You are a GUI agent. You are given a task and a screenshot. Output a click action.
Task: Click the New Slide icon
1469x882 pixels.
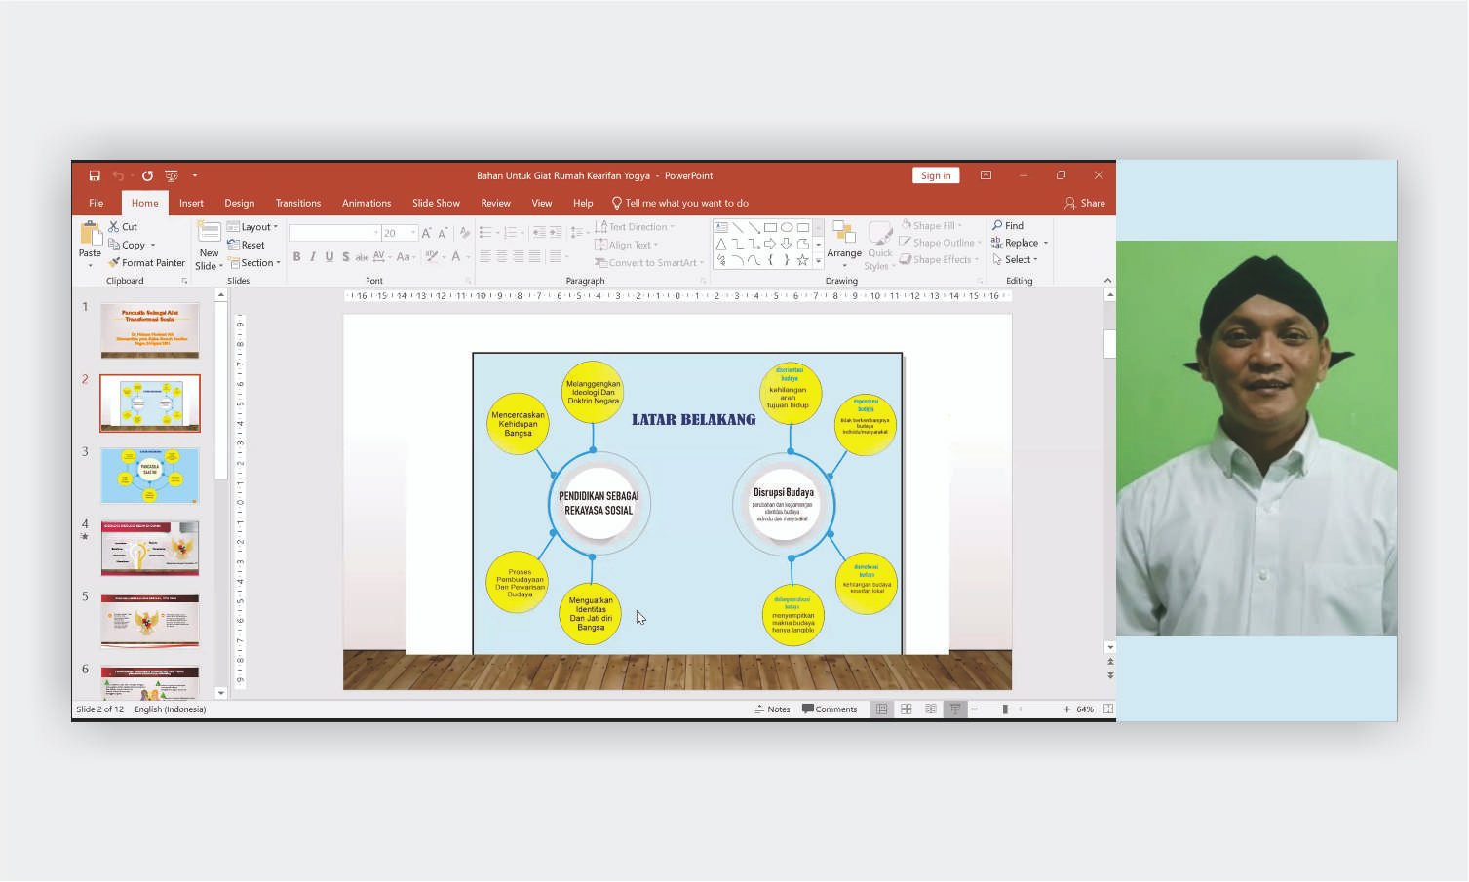click(x=209, y=232)
